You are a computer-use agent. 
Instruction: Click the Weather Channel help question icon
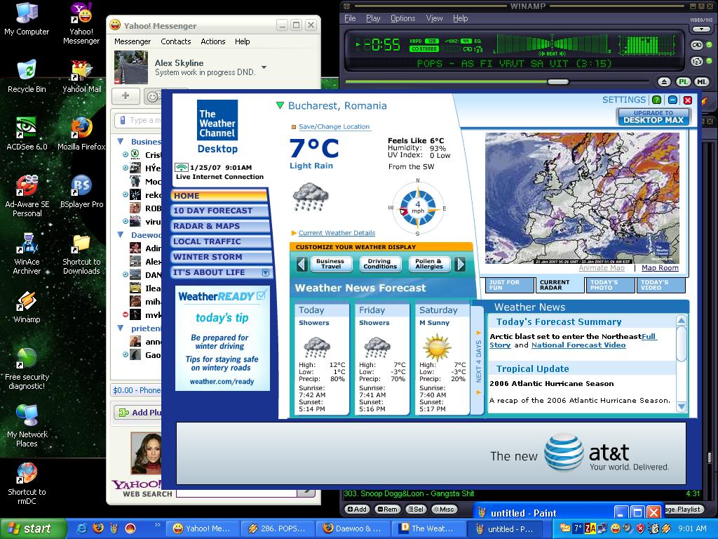coord(657,100)
